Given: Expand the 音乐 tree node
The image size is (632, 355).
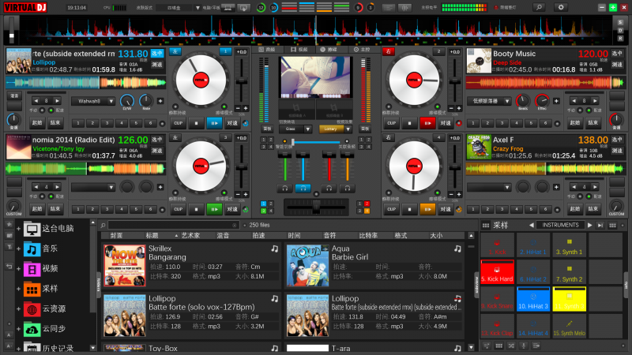Looking at the screenshot, I should [18, 249].
